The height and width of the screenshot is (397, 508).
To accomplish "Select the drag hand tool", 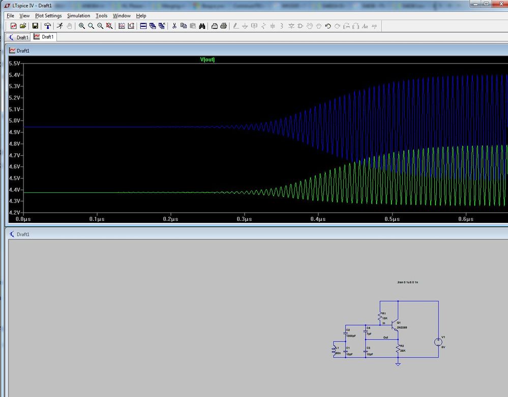I will click(318, 26).
